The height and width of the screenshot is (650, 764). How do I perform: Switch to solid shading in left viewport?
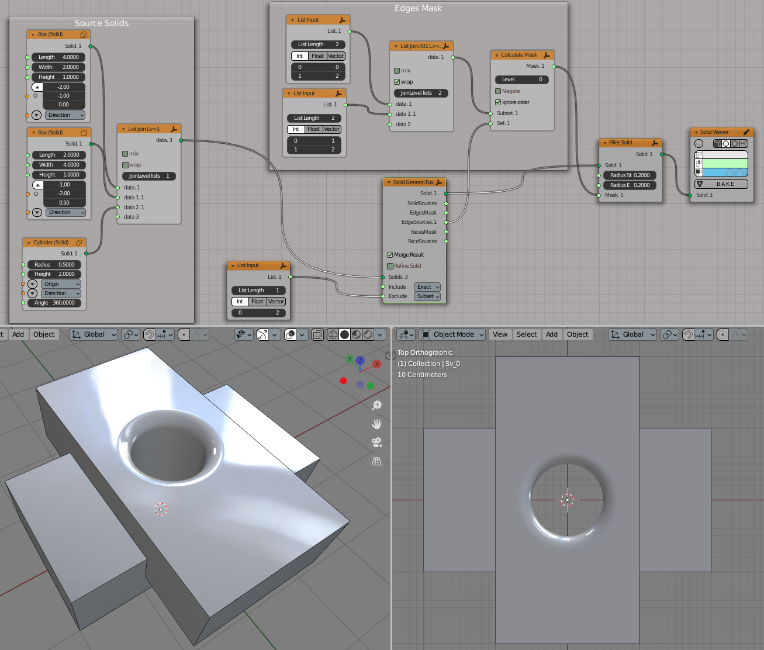[344, 334]
